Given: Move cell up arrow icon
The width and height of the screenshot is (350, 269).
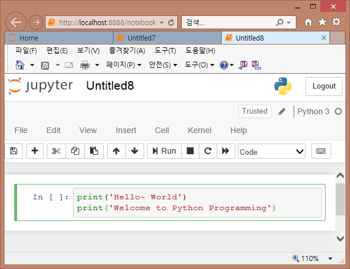Looking at the screenshot, I should point(116,151).
